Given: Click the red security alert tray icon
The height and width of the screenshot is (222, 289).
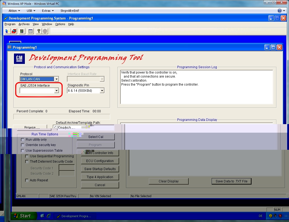Looking at the screenshot, I should click(x=280, y=216).
